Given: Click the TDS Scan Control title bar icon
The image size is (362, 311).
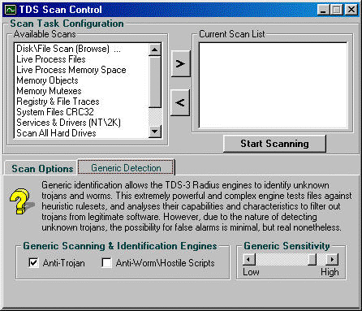Looking at the screenshot, I should pos(11,10).
